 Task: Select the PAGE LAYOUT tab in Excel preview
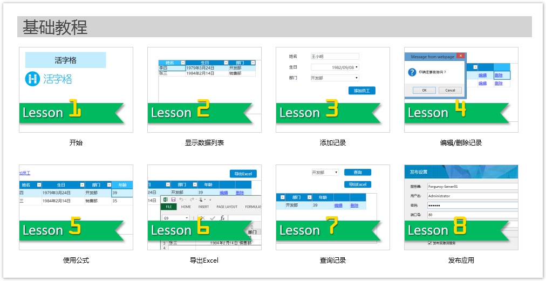pyautogui.click(x=227, y=207)
